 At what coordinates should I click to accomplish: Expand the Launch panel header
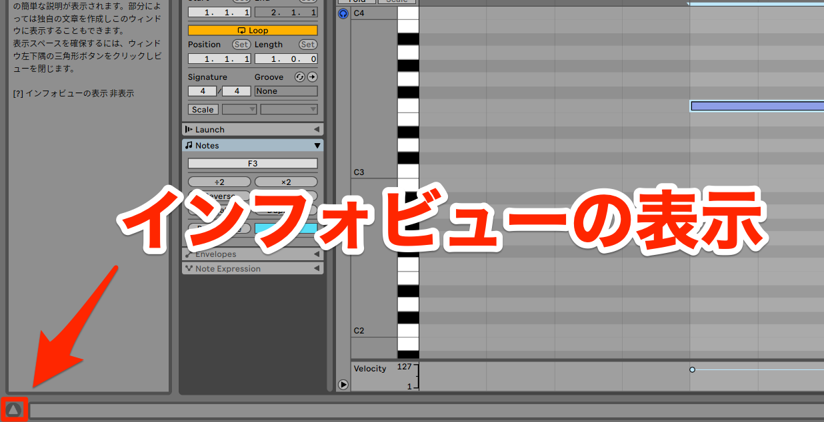(x=253, y=130)
